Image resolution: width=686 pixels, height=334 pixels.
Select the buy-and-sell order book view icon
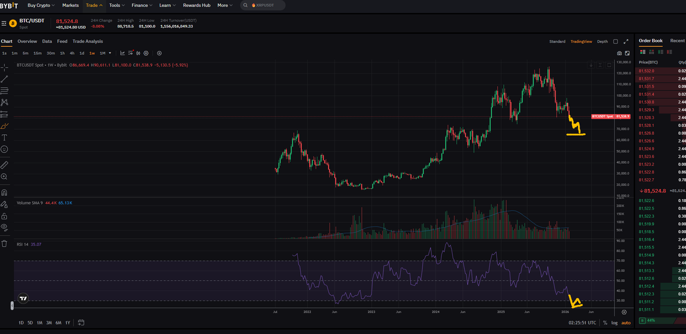(x=643, y=53)
